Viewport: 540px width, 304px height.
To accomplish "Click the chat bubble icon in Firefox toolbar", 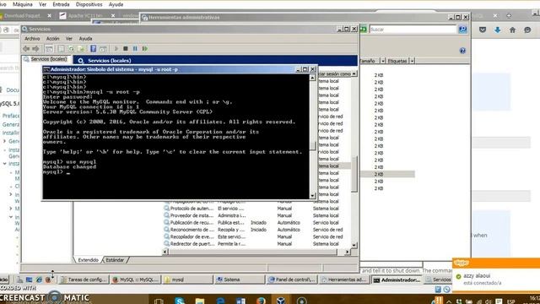I will pos(527,30).
